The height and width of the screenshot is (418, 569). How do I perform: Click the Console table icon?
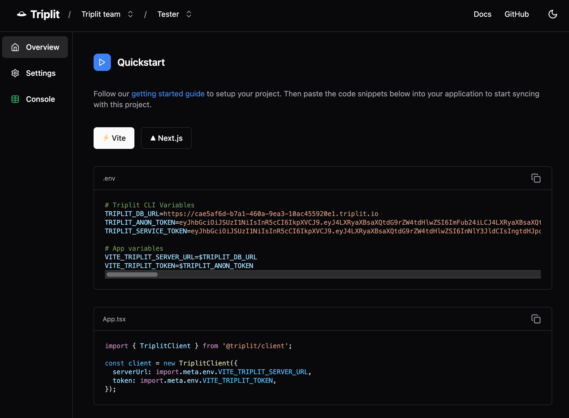pos(15,99)
